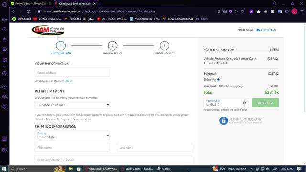The image size is (306, 172).
Task: Show hidden system tray icons chevron
Action: tap(252, 169)
